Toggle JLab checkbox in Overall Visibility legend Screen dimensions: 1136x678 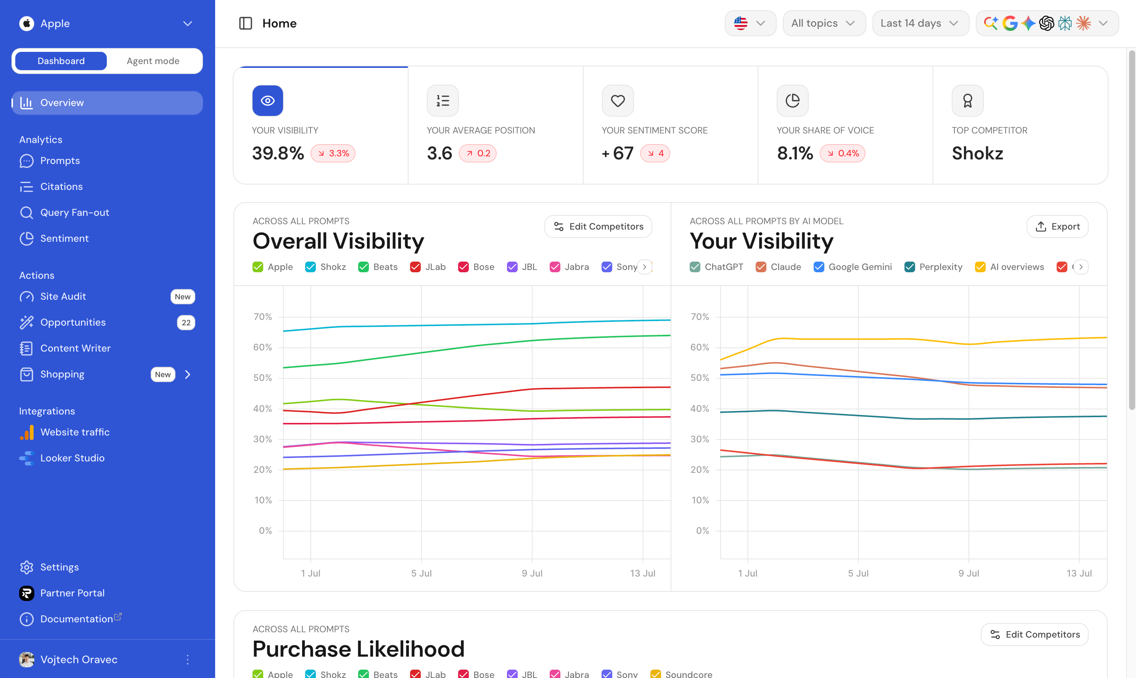pos(415,267)
